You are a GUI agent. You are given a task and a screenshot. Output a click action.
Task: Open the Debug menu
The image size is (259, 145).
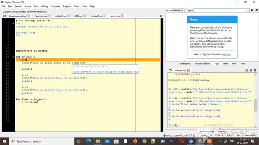tap(45, 6)
